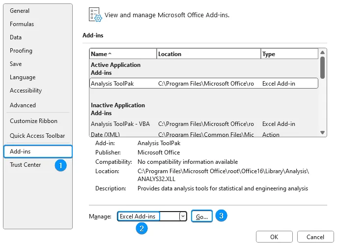Open Save options in sidebar
The image size is (337, 246).
(16, 64)
